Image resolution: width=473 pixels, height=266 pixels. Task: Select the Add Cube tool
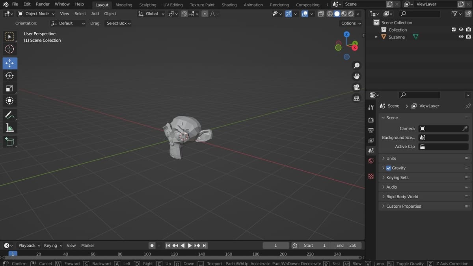pos(10,141)
